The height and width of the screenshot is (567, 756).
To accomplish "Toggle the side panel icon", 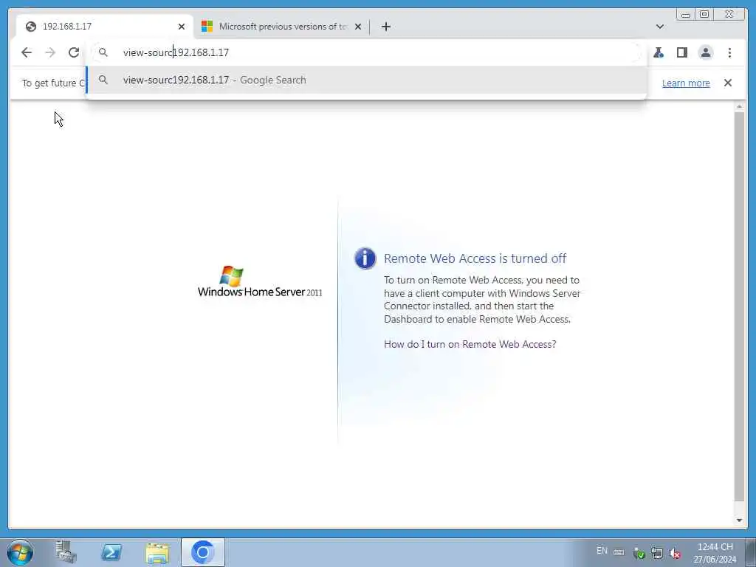I will coord(681,52).
